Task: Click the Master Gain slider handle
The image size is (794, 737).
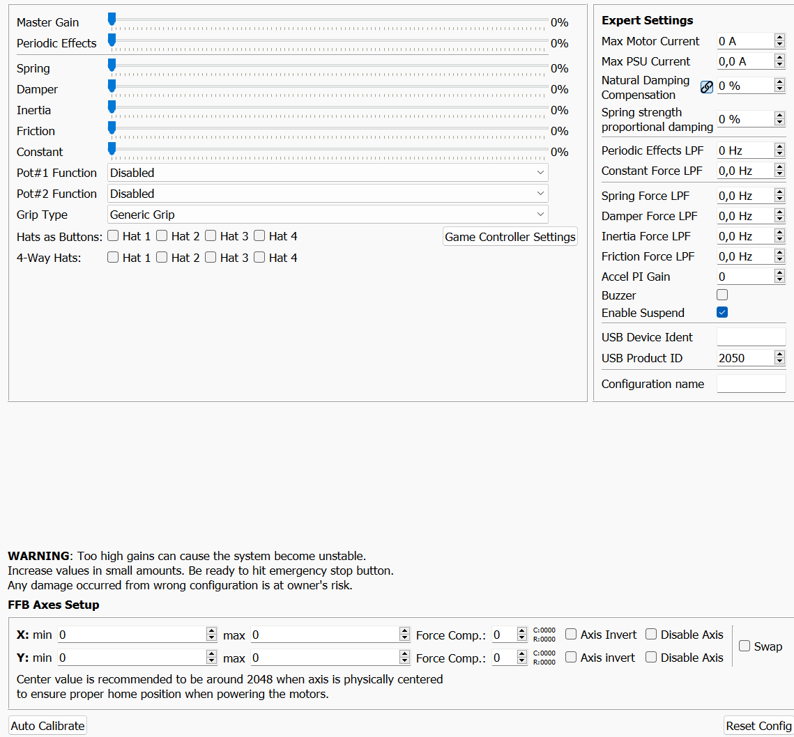Action: point(112,20)
